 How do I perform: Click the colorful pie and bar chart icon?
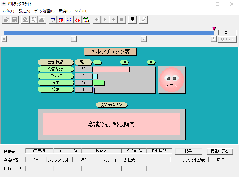point(86,20)
